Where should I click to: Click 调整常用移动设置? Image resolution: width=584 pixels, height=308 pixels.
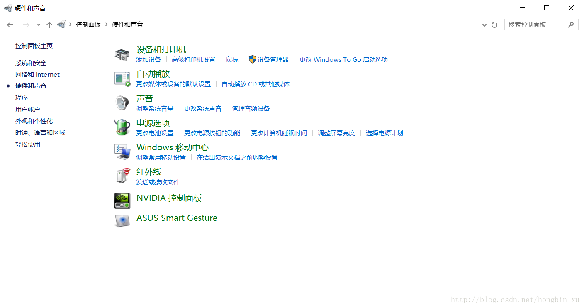[x=161, y=158]
